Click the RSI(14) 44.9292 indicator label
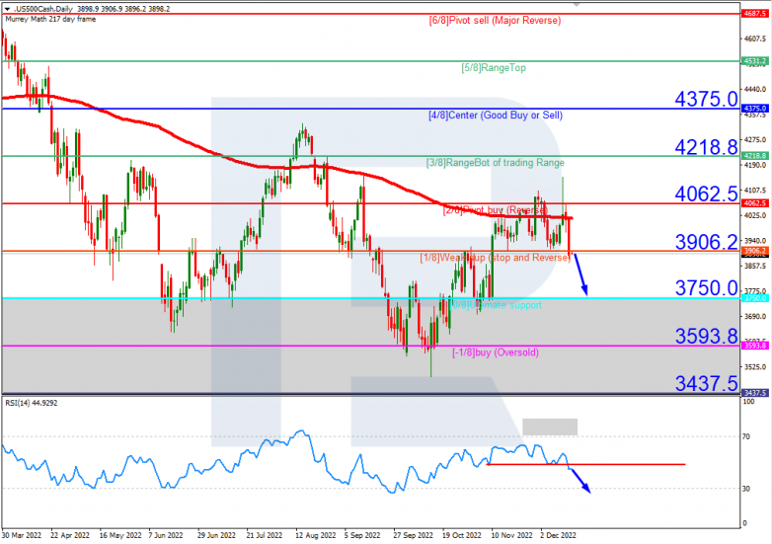 click(x=32, y=403)
